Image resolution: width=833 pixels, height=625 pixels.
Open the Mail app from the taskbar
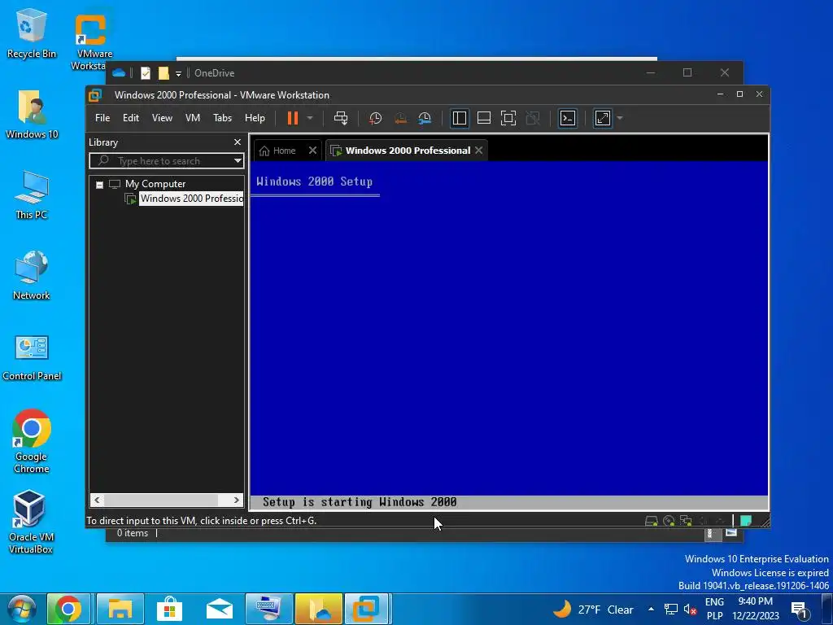tap(220, 609)
